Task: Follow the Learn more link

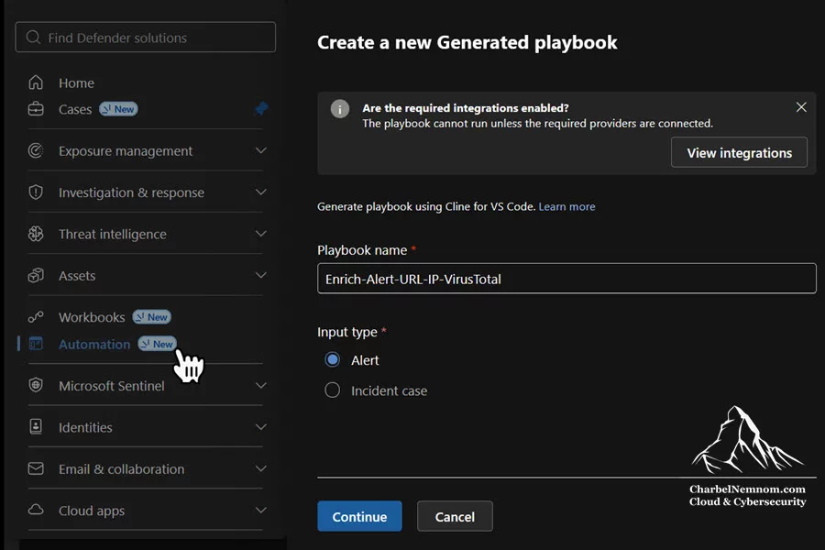Action: 566,206
